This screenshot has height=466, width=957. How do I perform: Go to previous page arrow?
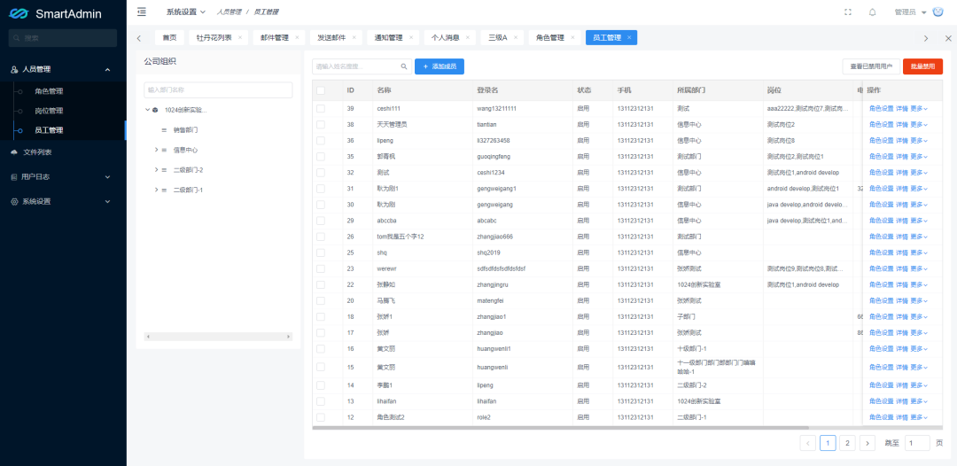click(808, 444)
